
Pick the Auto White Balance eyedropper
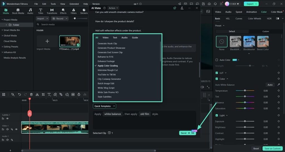(279, 85)
